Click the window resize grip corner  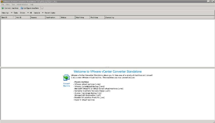tap(214, 122)
